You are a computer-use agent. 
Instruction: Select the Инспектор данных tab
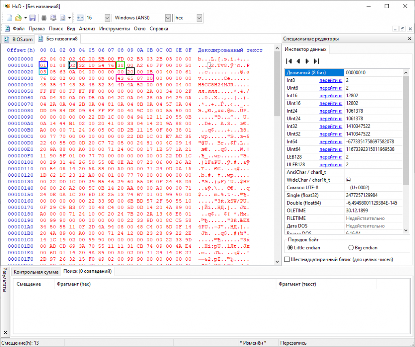(x=306, y=49)
